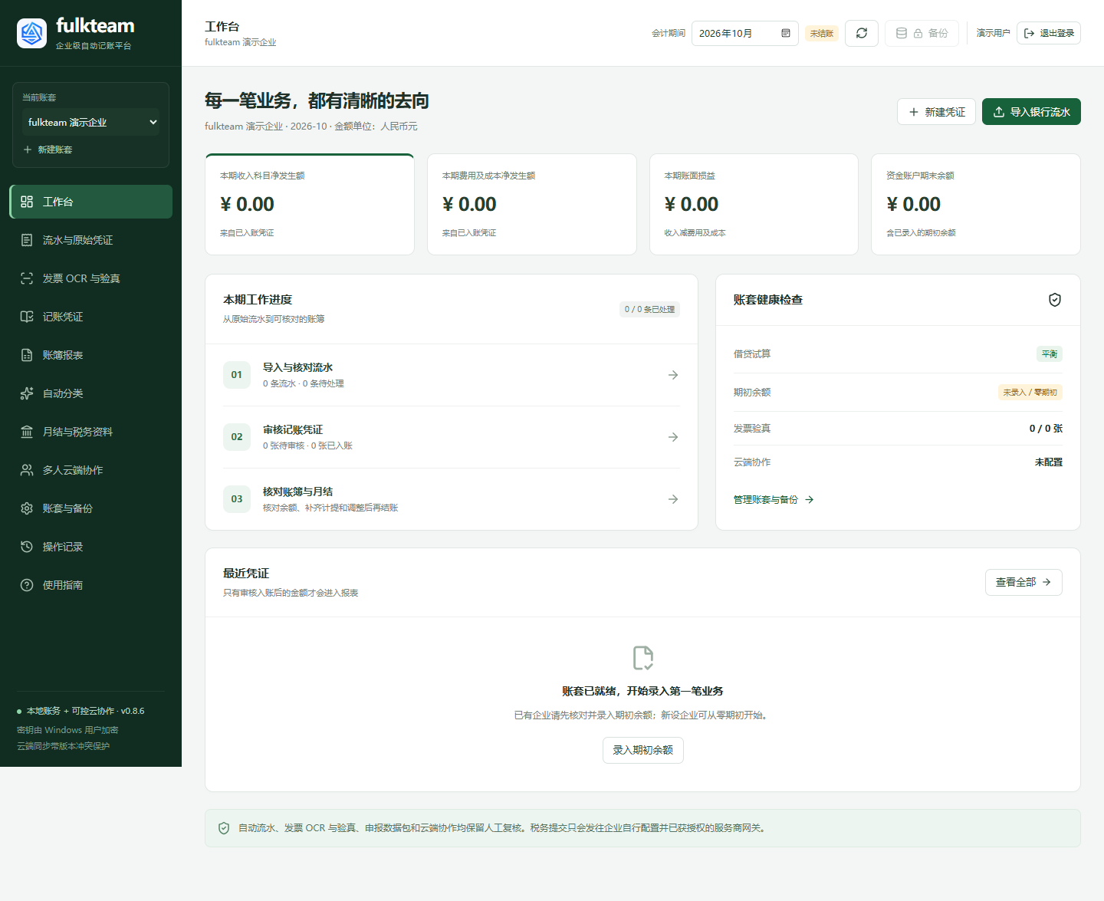Click the 0 / 0 张 invoice value
The width and height of the screenshot is (1104, 901).
click(x=1046, y=429)
